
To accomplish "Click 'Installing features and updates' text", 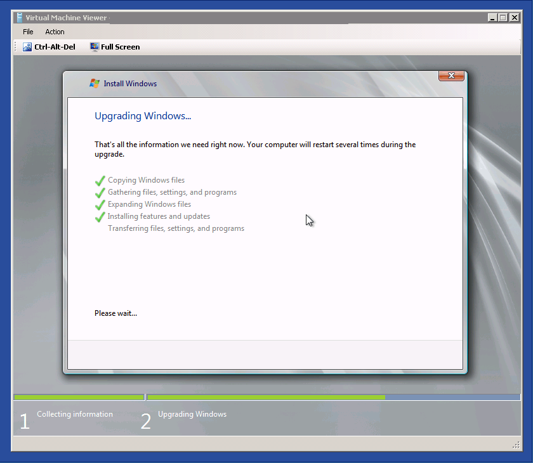I will coord(159,216).
